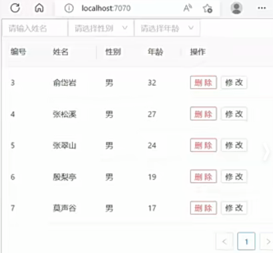Open the read aloud tool
The width and height of the screenshot is (273, 253).
coord(188,8)
